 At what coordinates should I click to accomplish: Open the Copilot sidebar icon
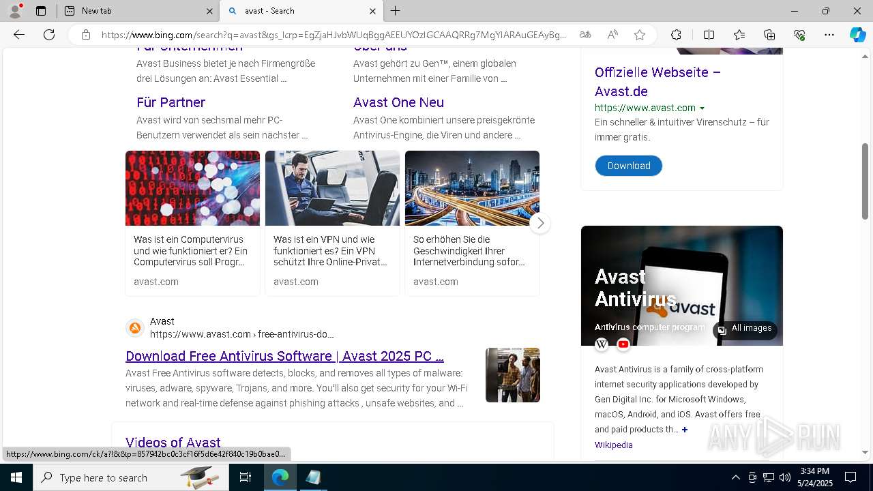pyautogui.click(x=857, y=35)
